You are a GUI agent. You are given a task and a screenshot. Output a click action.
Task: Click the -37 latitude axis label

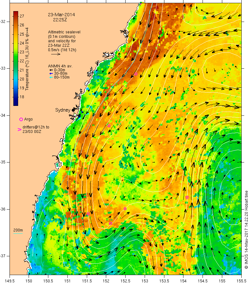[3, 256]
